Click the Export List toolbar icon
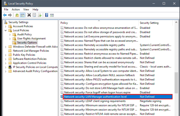 point(40,15)
